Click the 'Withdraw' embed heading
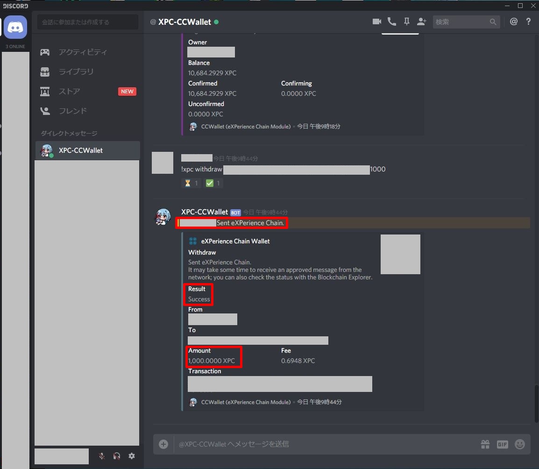This screenshot has width=539, height=469. [202, 252]
